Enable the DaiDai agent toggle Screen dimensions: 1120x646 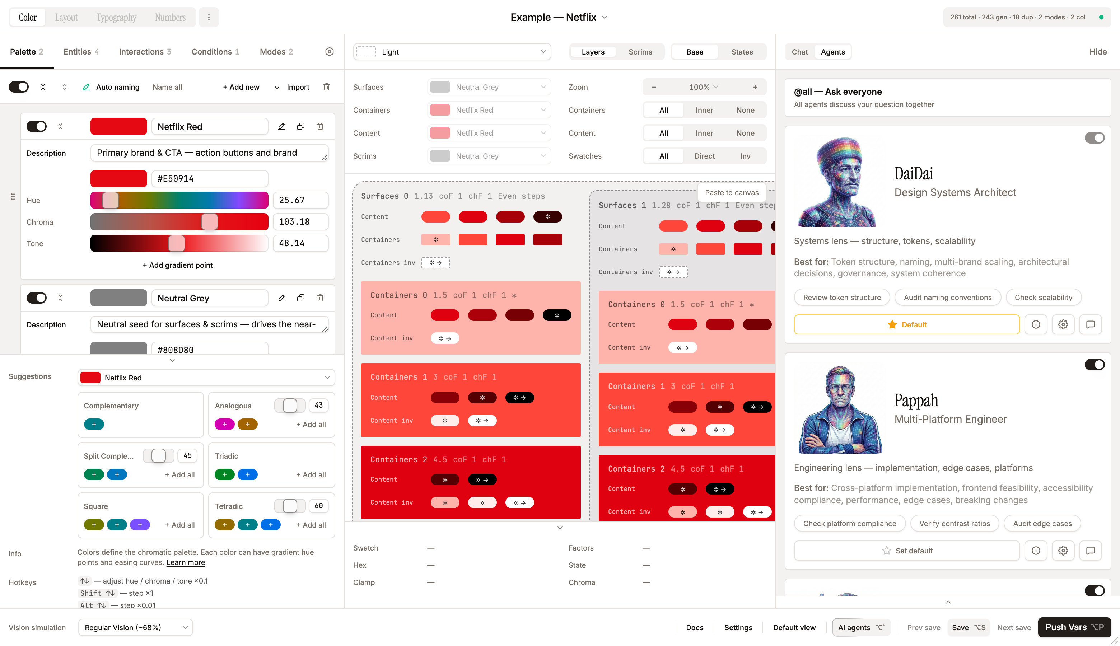coord(1094,138)
